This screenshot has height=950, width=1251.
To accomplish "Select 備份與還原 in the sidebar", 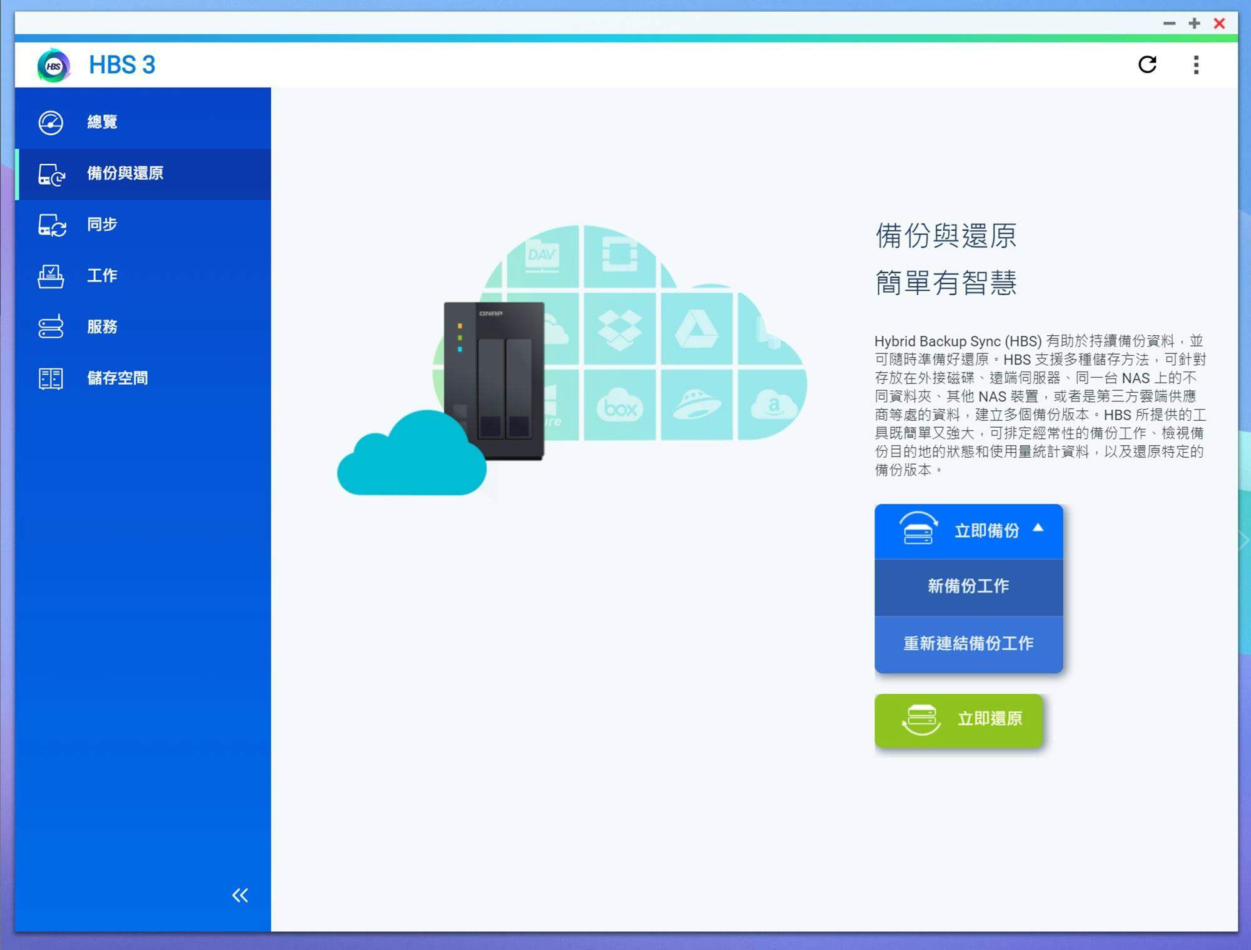I will [x=143, y=174].
